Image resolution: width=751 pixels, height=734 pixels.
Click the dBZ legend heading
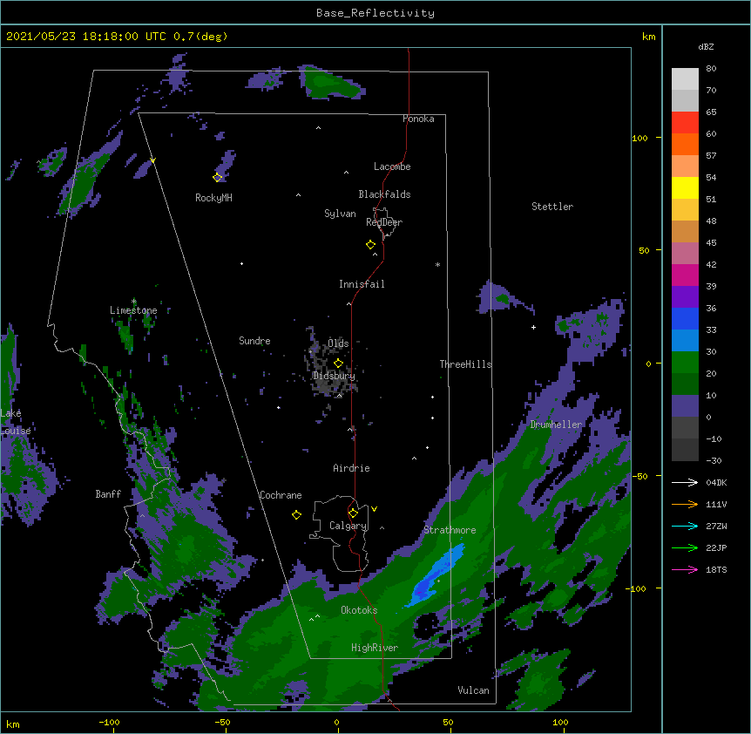pyautogui.click(x=706, y=47)
